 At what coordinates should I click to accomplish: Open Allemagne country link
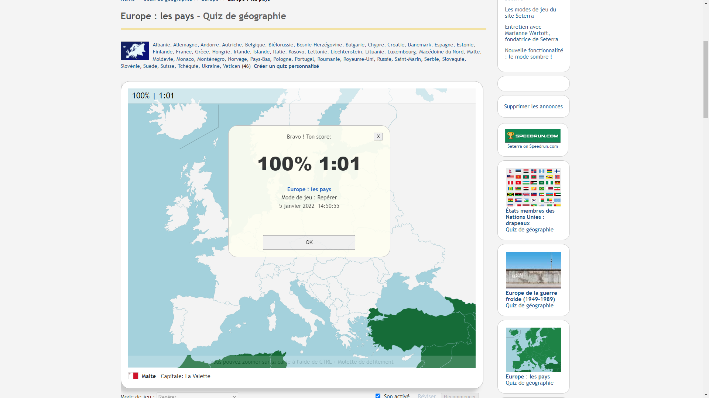pos(185,45)
